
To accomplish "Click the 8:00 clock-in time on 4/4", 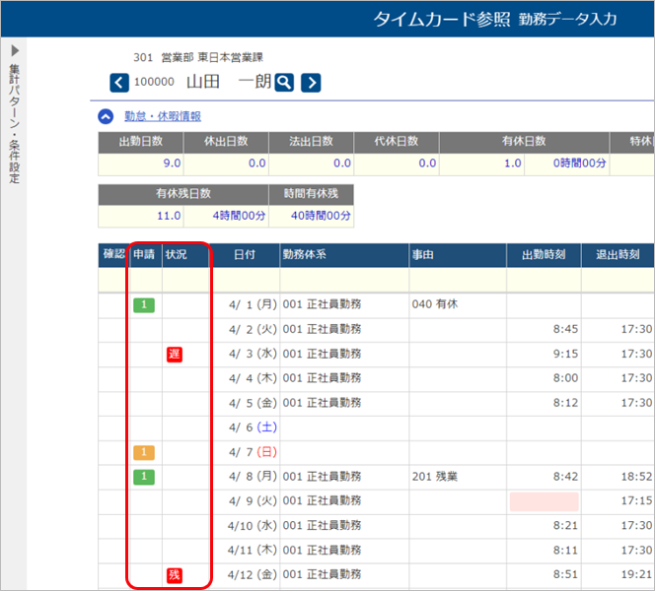I will [565, 378].
